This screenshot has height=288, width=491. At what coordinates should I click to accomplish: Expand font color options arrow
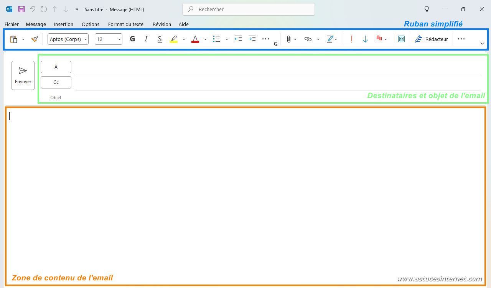(x=205, y=39)
